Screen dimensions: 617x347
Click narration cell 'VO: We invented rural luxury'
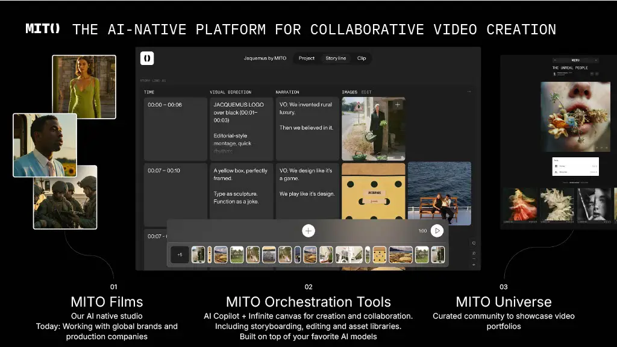coord(307,129)
